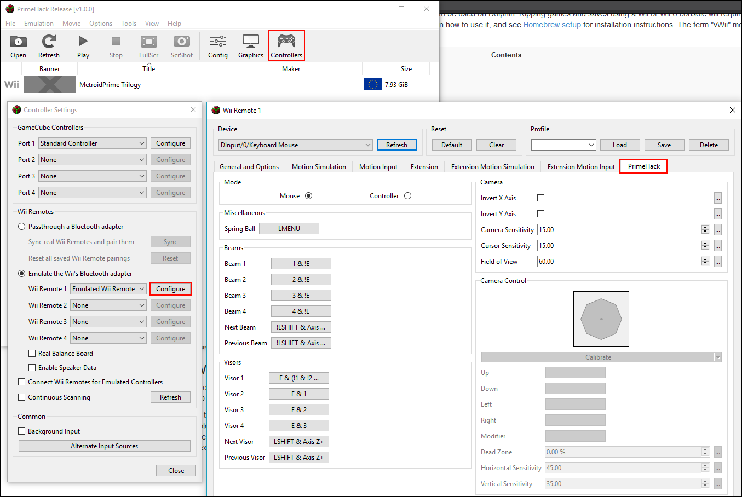Open the Controllers toolbar icon

[x=286, y=46]
